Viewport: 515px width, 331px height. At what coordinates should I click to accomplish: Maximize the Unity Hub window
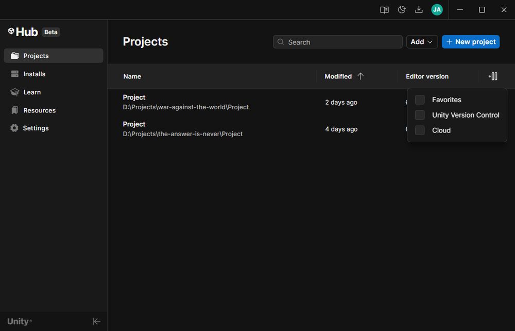pyautogui.click(x=482, y=9)
